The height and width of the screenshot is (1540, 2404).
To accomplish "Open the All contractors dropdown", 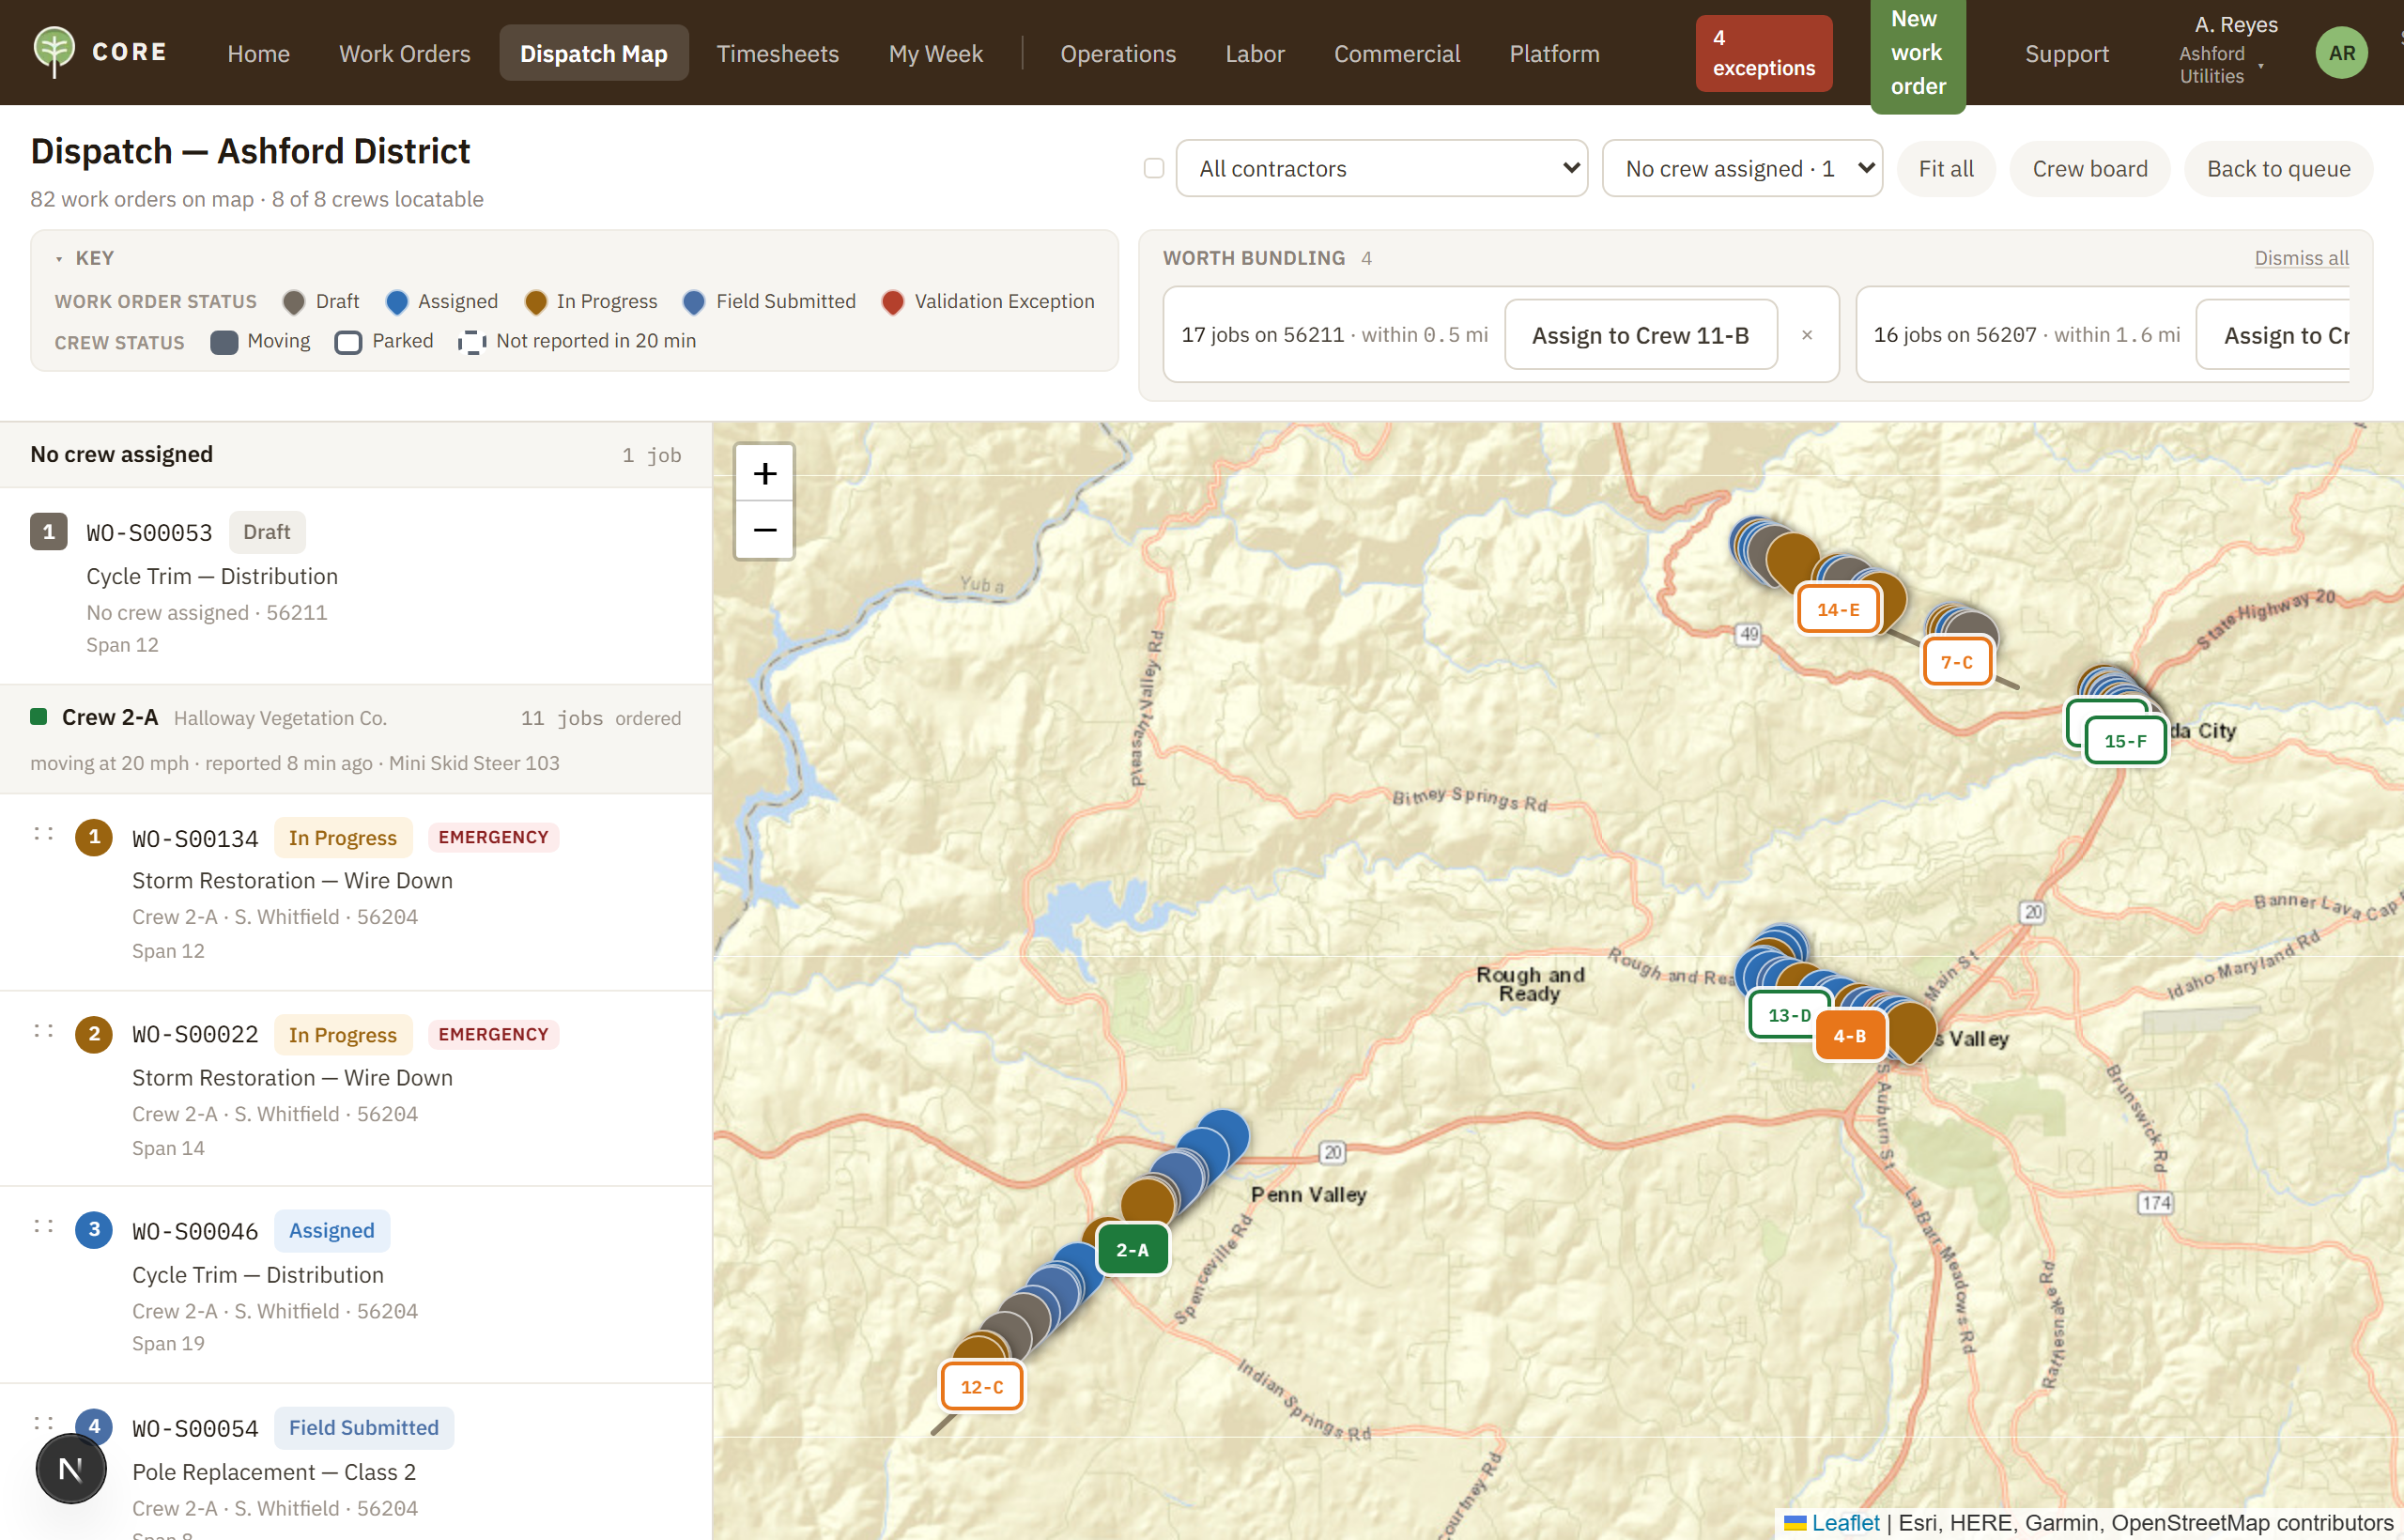I will pyautogui.click(x=1382, y=168).
